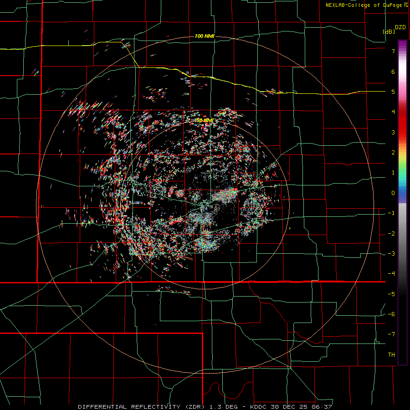The width and height of the screenshot is (410, 410).
Task: Click the ZDR color scale bar
Action: (402, 202)
